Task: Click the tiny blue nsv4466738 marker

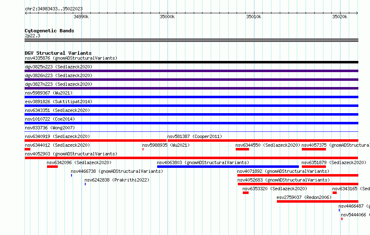Action: (72, 175)
